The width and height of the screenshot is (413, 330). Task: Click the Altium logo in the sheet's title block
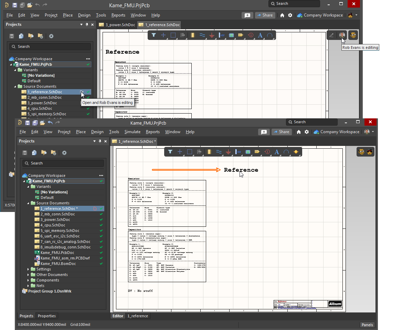(x=335, y=304)
